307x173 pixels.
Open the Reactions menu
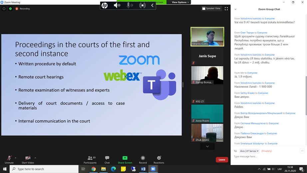(159, 159)
